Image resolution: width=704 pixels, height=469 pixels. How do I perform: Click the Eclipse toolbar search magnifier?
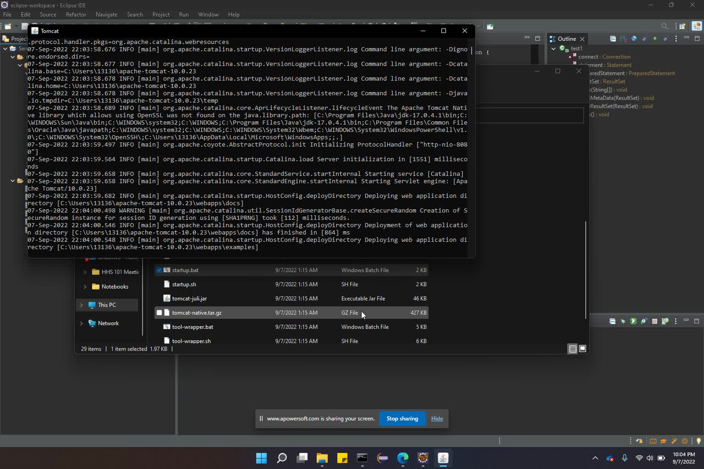[664, 26]
